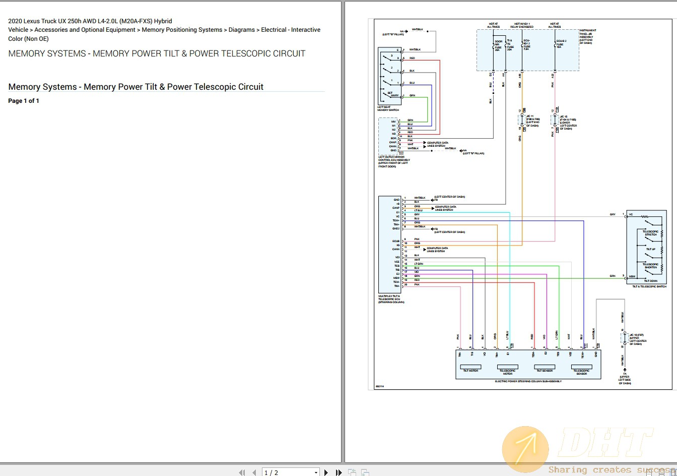Image resolution: width=677 pixels, height=476 pixels.
Task: Jump to the last page arrow
Action: tap(338, 472)
